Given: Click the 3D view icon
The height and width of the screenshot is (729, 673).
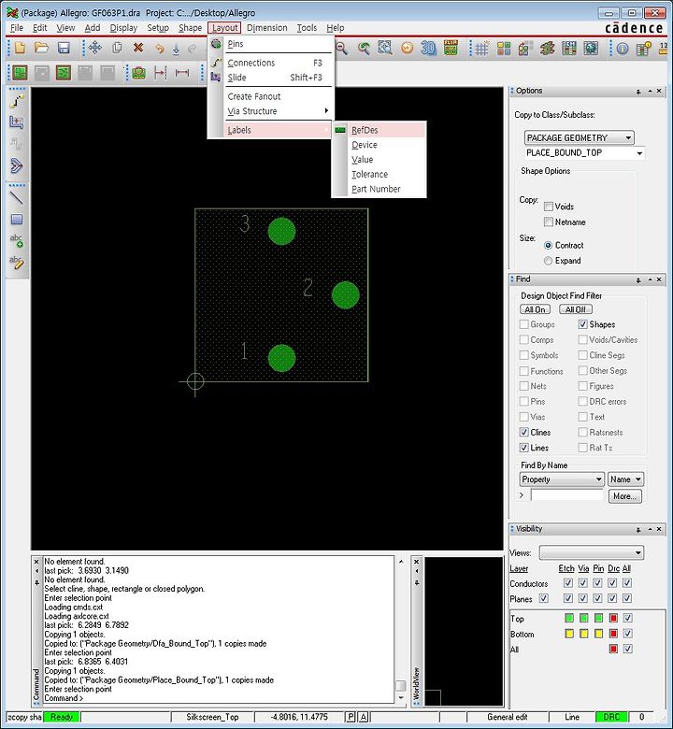Looking at the screenshot, I should [429, 48].
